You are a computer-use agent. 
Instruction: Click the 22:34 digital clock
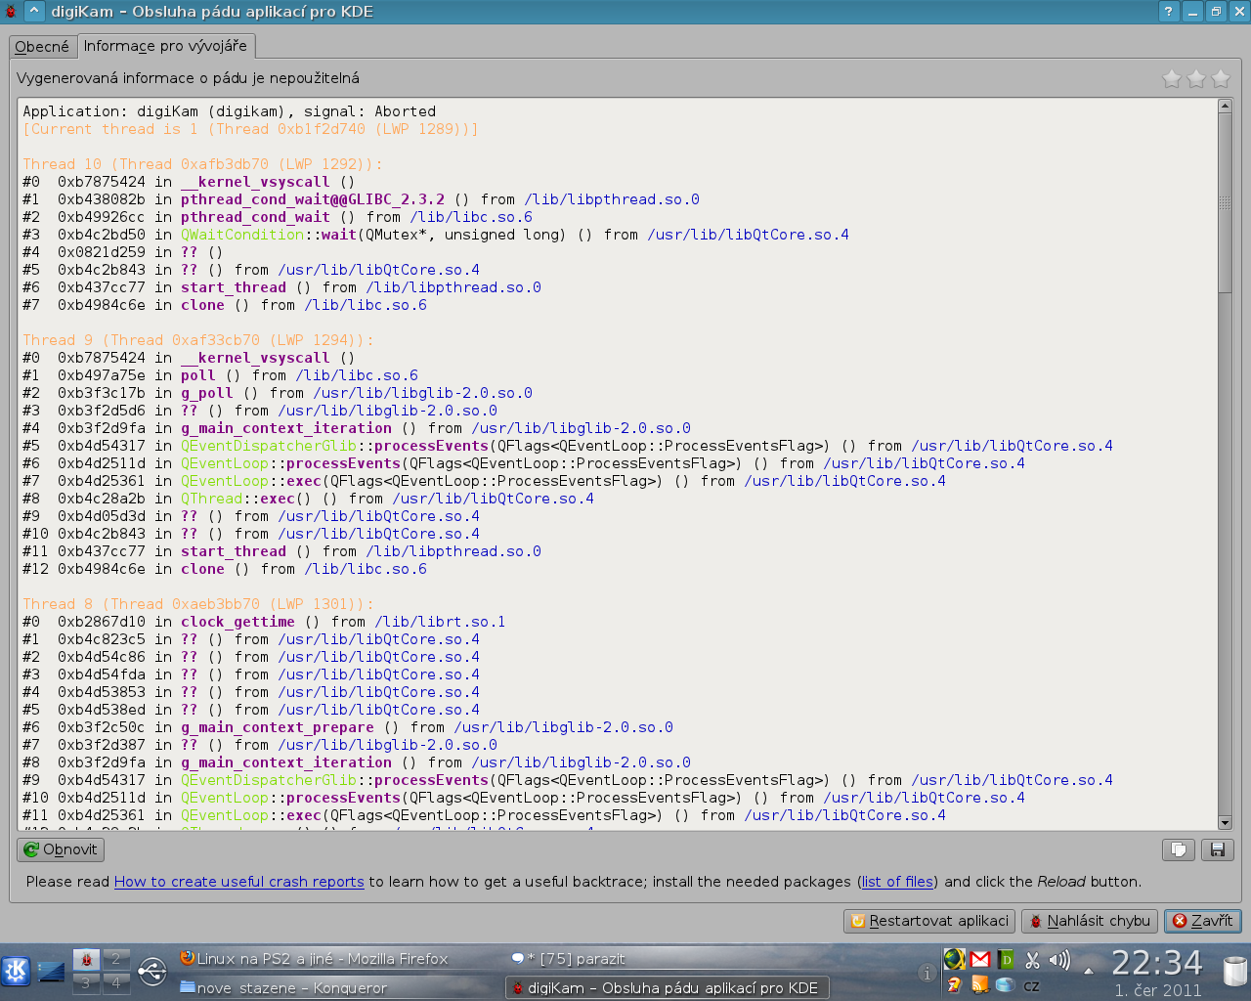pyautogui.click(x=1157, y=964)
